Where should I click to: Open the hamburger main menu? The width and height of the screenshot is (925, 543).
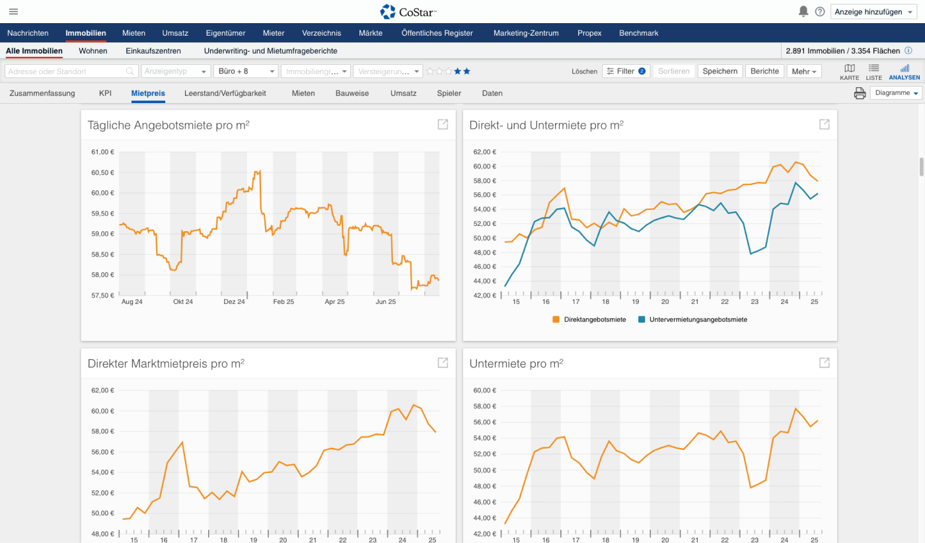click(x=13, y=11)
